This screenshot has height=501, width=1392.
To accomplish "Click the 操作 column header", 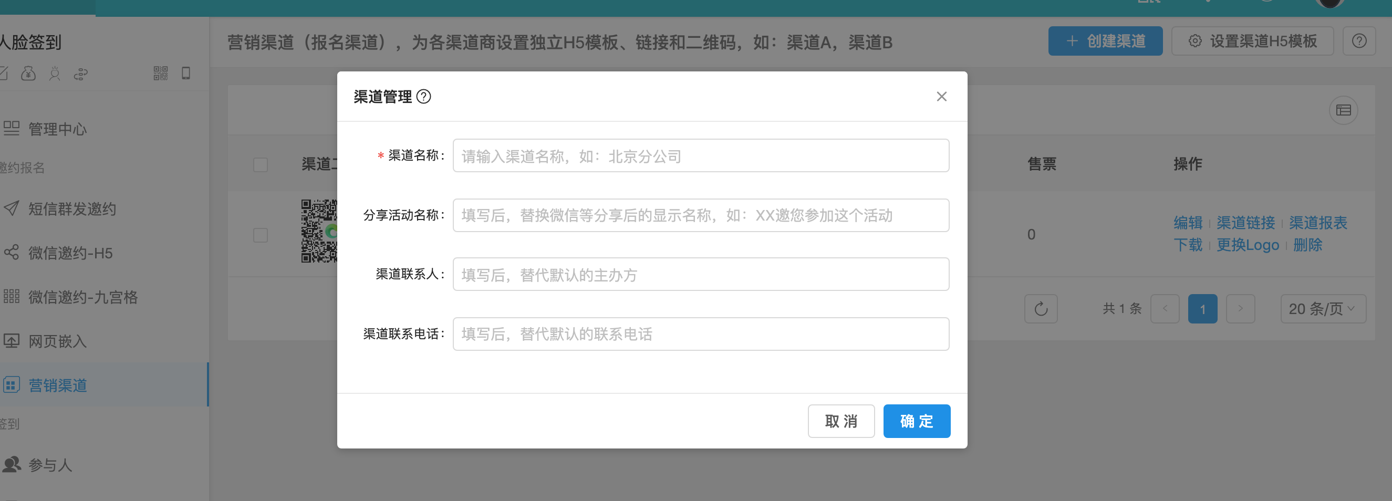I will [x=1187, y=164].
